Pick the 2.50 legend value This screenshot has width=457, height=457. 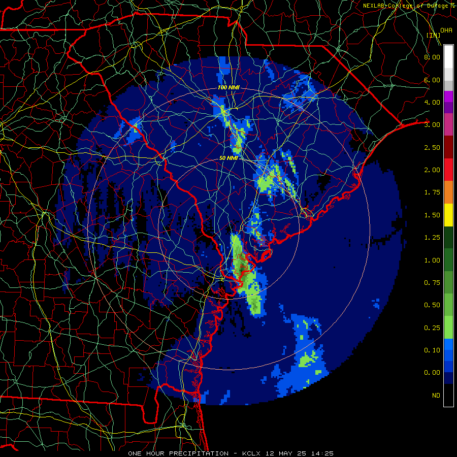tap(432, 147)
